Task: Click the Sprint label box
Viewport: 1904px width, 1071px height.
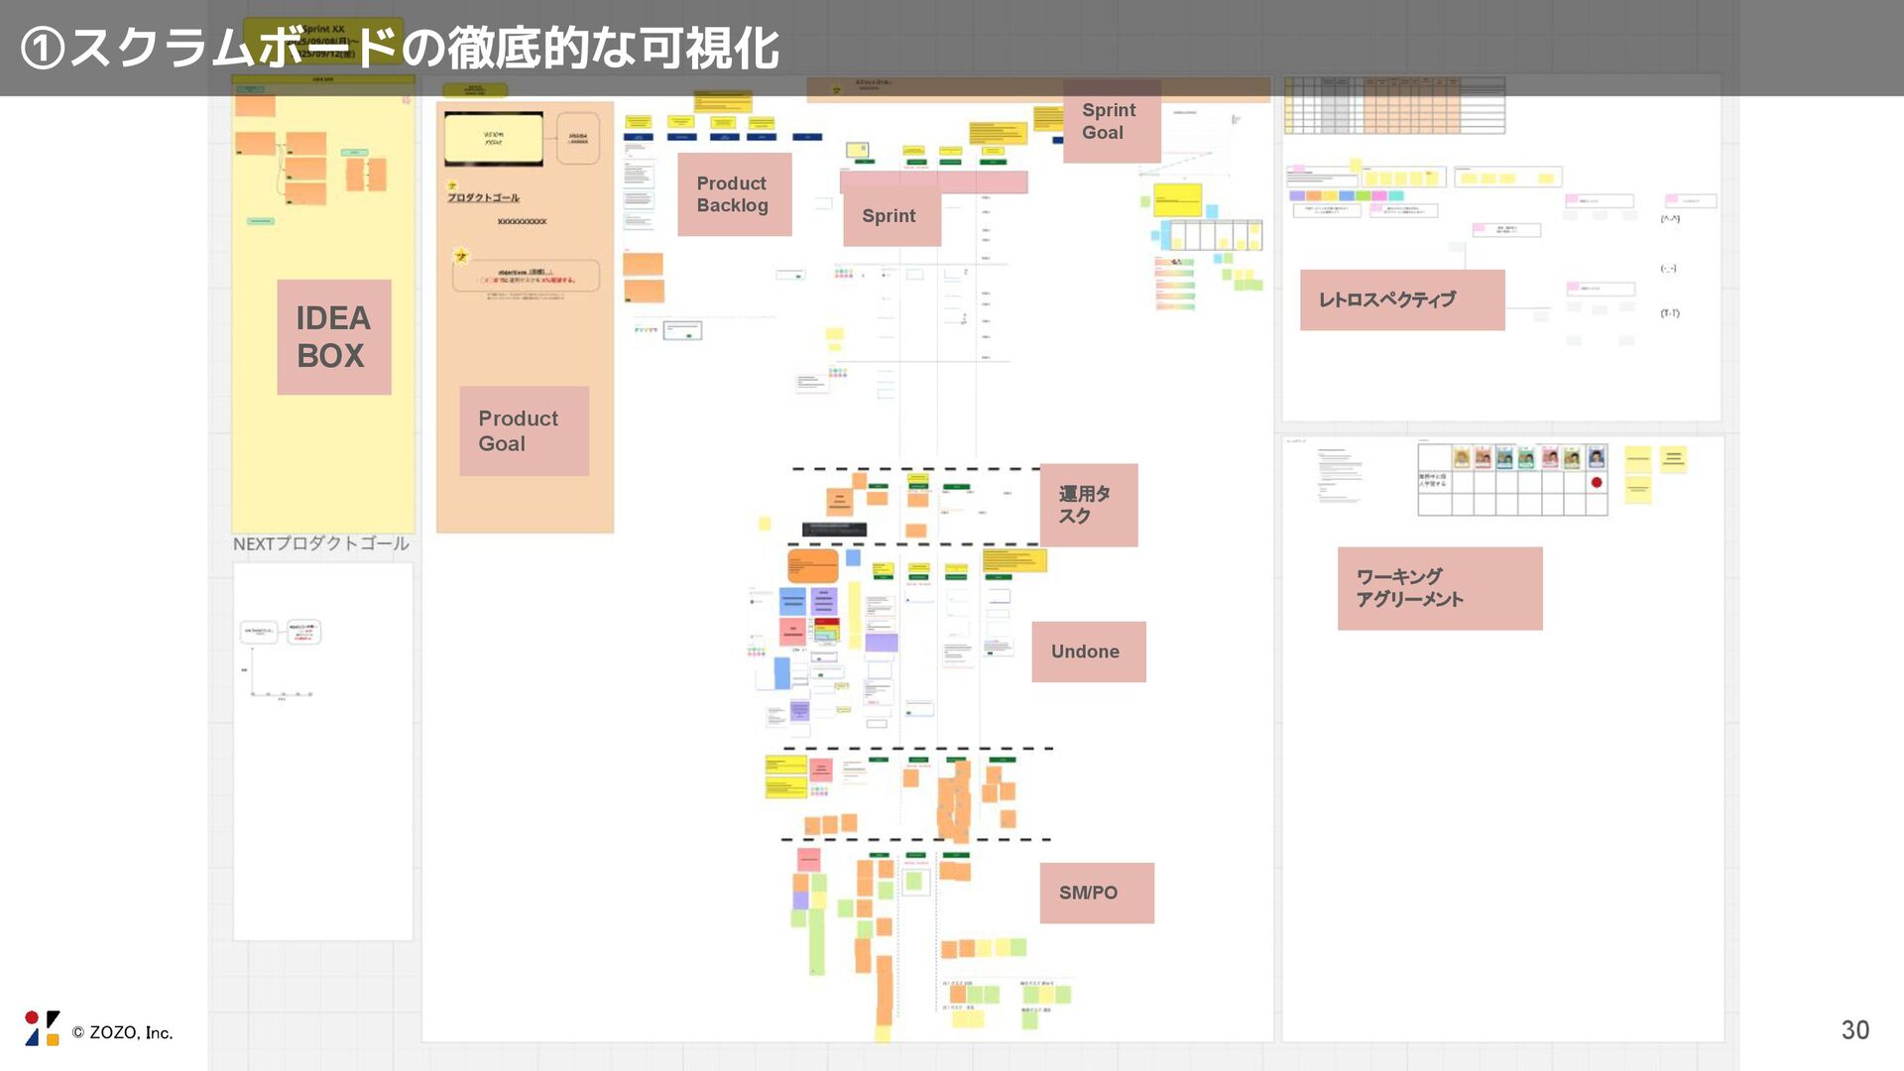Action: [891, 216]
